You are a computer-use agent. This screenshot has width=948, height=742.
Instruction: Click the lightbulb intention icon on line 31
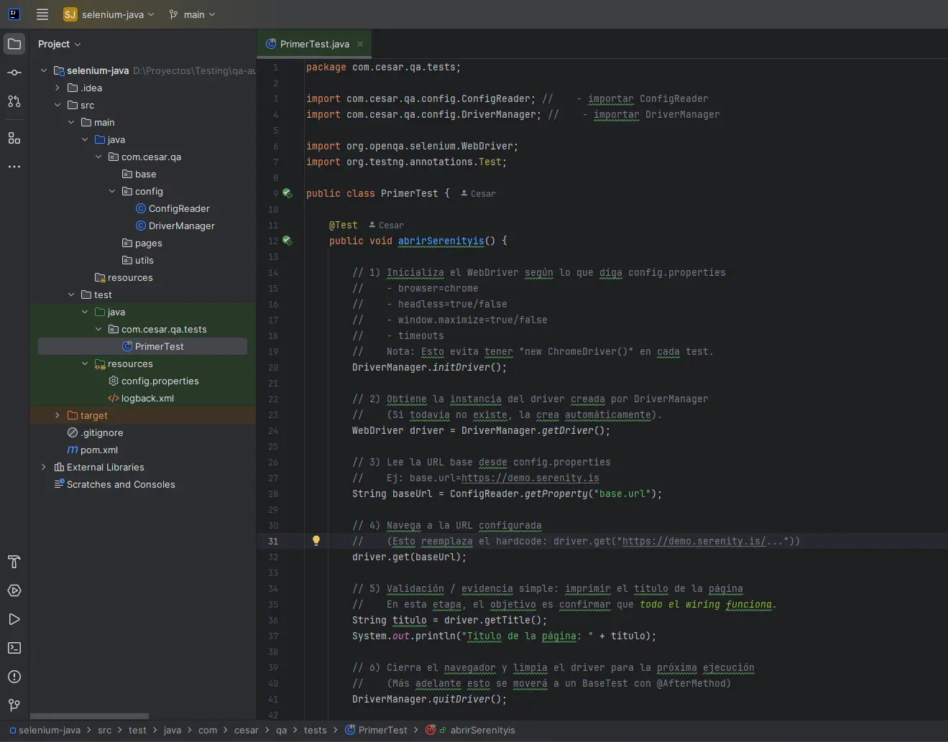pos(316,541)
